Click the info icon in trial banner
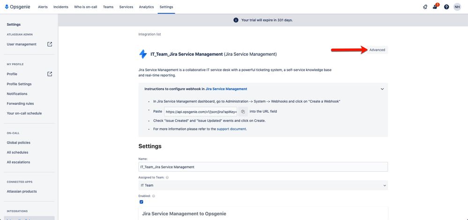The height and width of the screenshot is (220, 468). pos(236,20)
